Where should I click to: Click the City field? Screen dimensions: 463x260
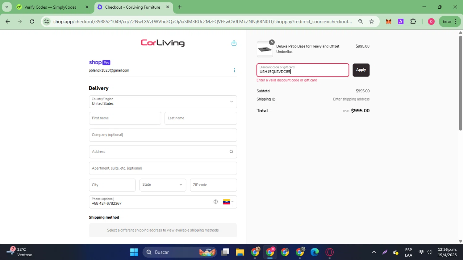click(112, 185)
